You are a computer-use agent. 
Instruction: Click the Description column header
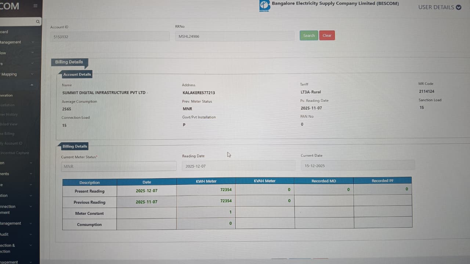pos(90,182)
